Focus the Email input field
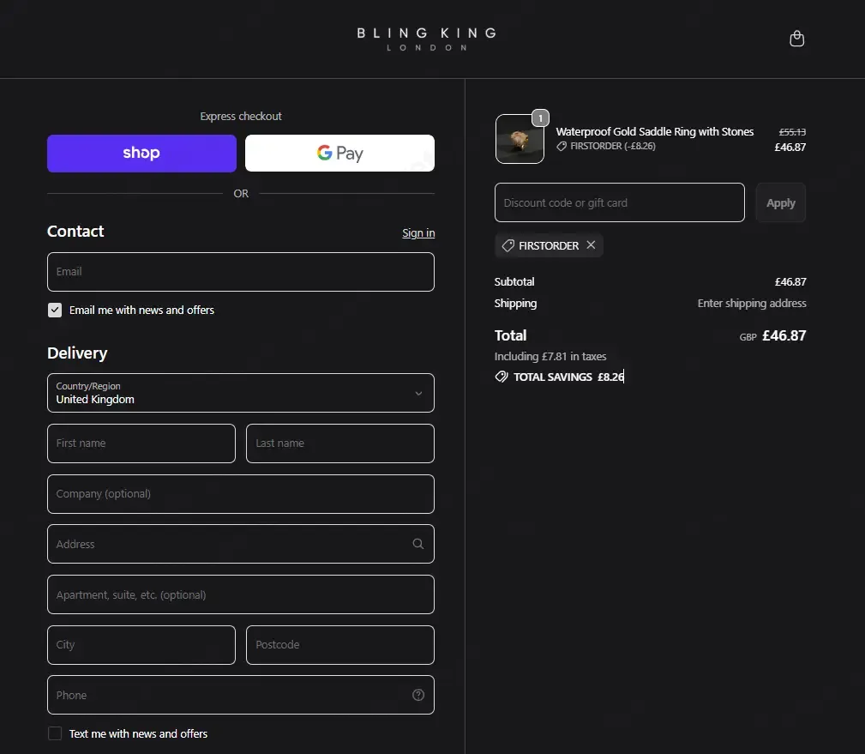 [x=241, y=272]
